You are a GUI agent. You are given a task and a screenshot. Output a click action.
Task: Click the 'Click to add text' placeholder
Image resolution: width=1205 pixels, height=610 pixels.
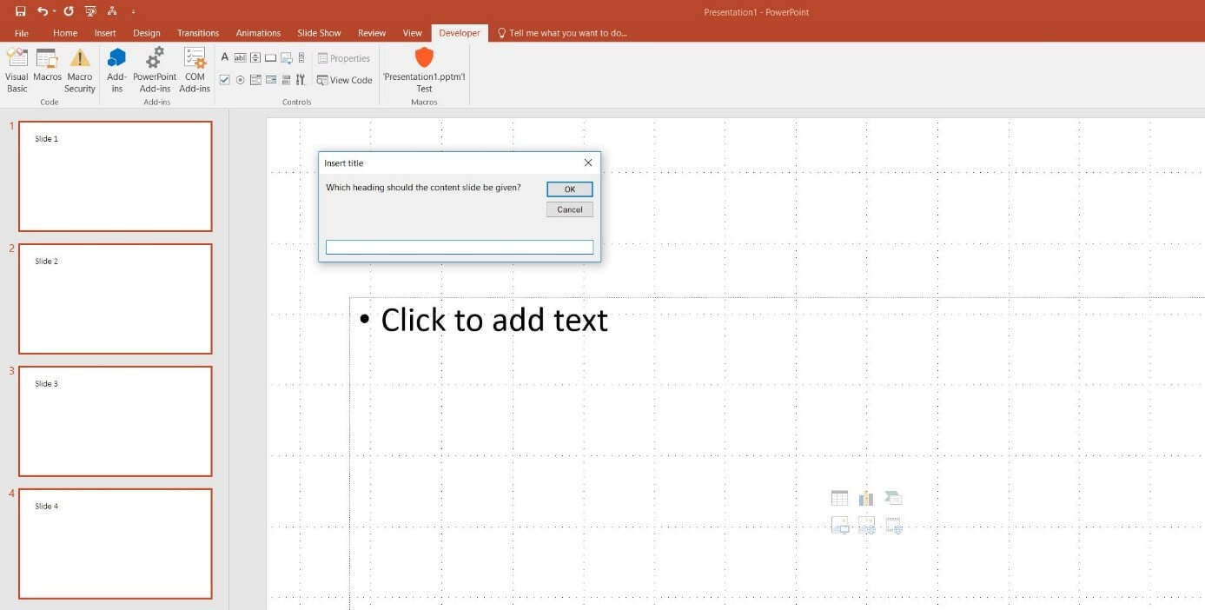pyautogui.click(x=494, y=320)
